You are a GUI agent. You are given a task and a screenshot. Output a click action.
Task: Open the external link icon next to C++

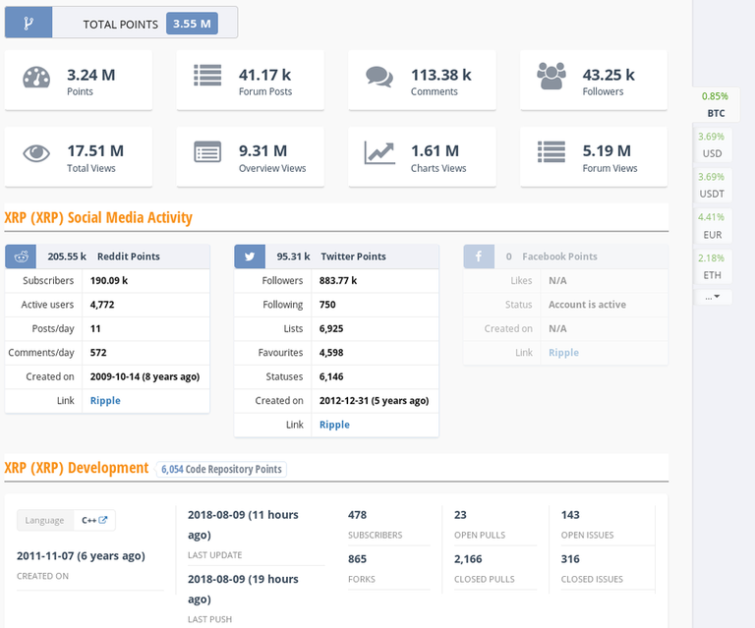click(103, 520)
